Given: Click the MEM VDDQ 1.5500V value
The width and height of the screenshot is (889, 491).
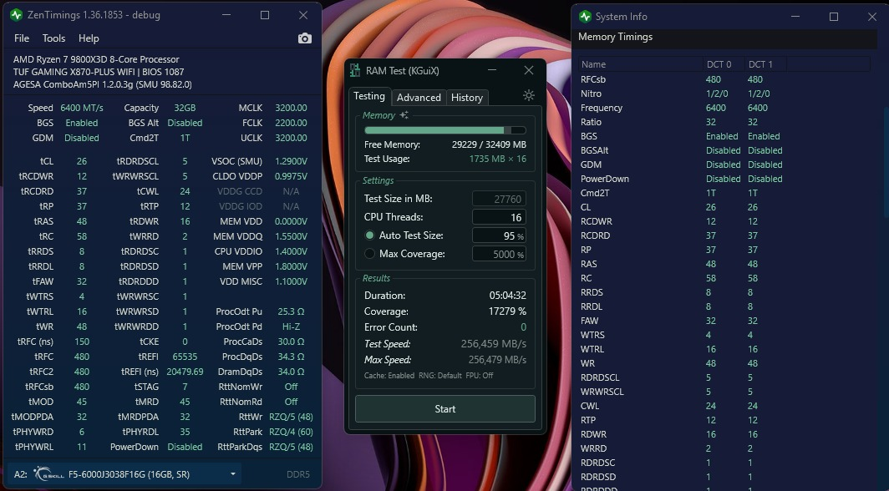Looking at the screenshot, I should click(x=291, y=236).
